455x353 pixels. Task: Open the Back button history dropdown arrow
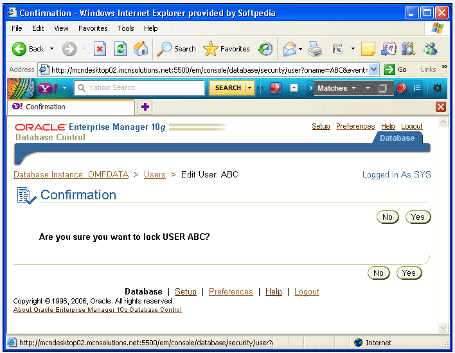pos(51,49)
